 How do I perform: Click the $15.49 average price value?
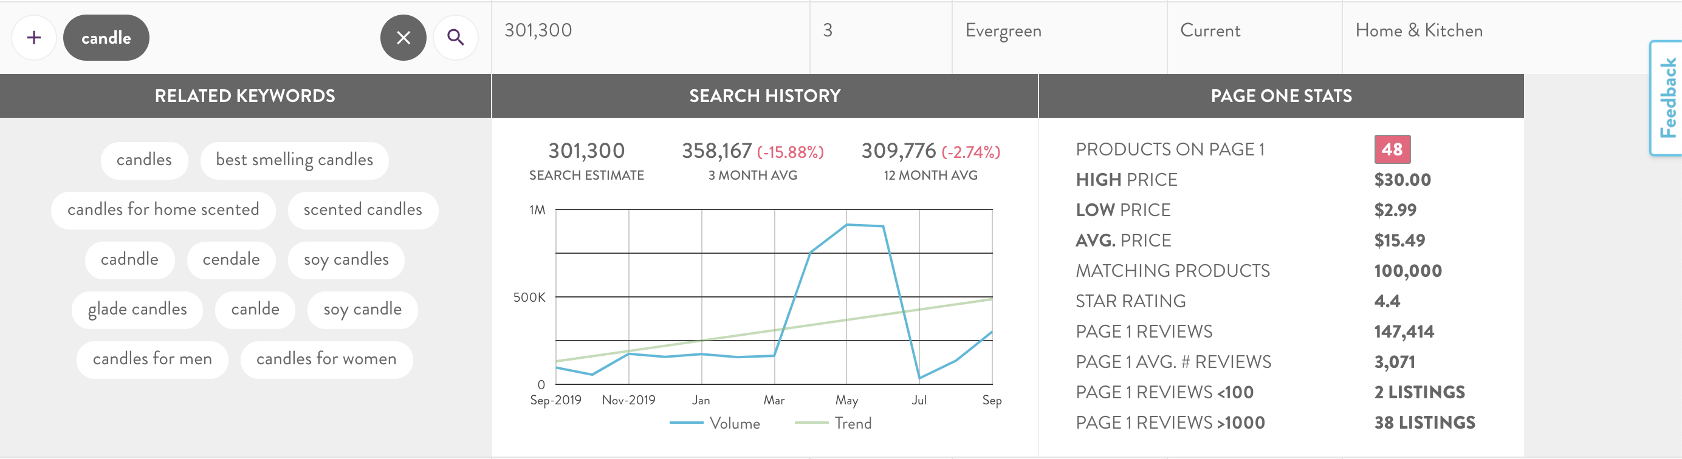tap(1399, 240)
